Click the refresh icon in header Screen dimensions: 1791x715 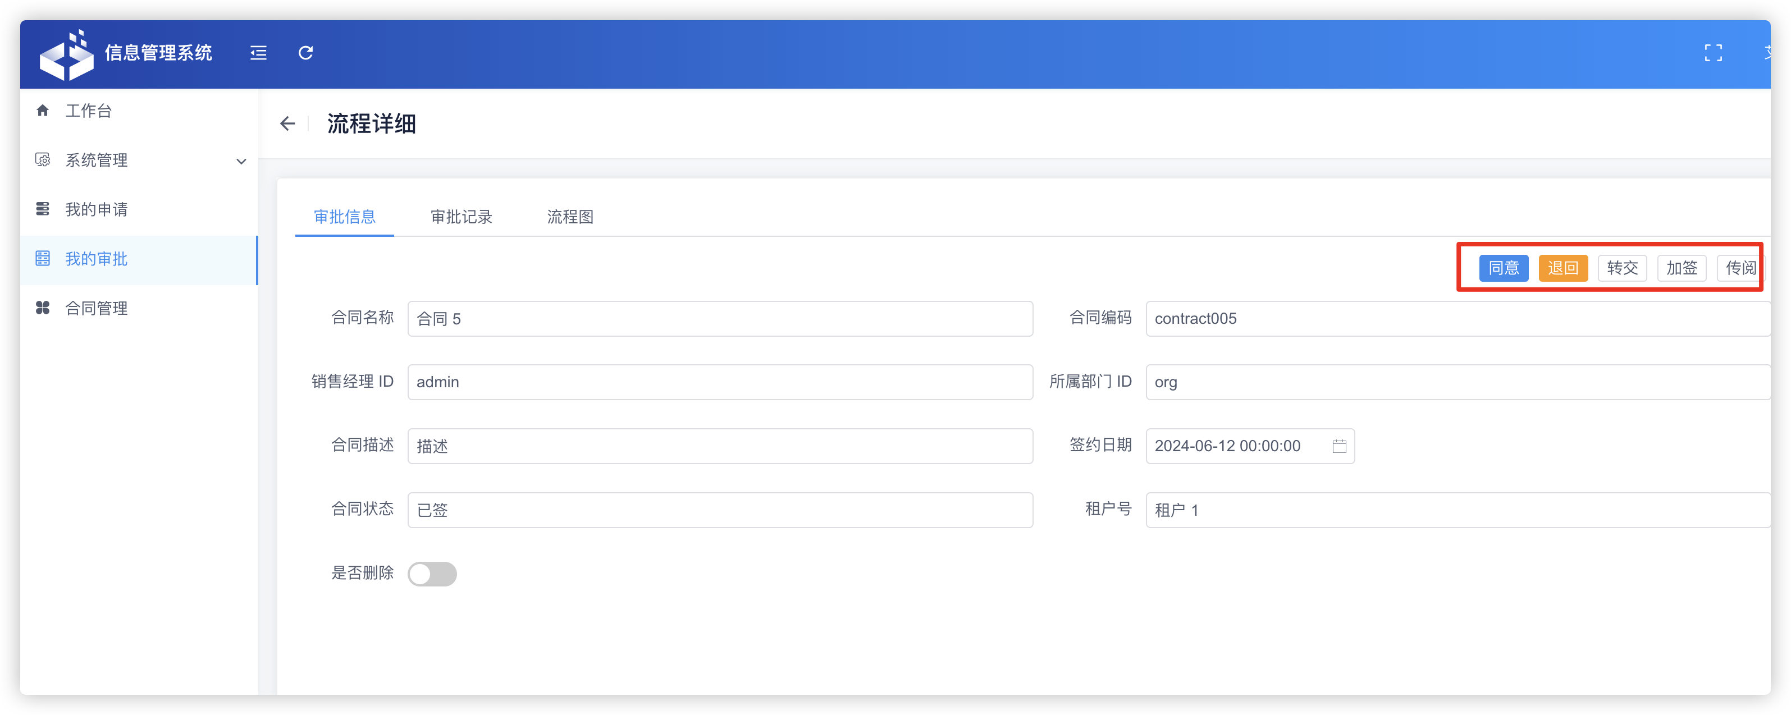click(306, 53)
